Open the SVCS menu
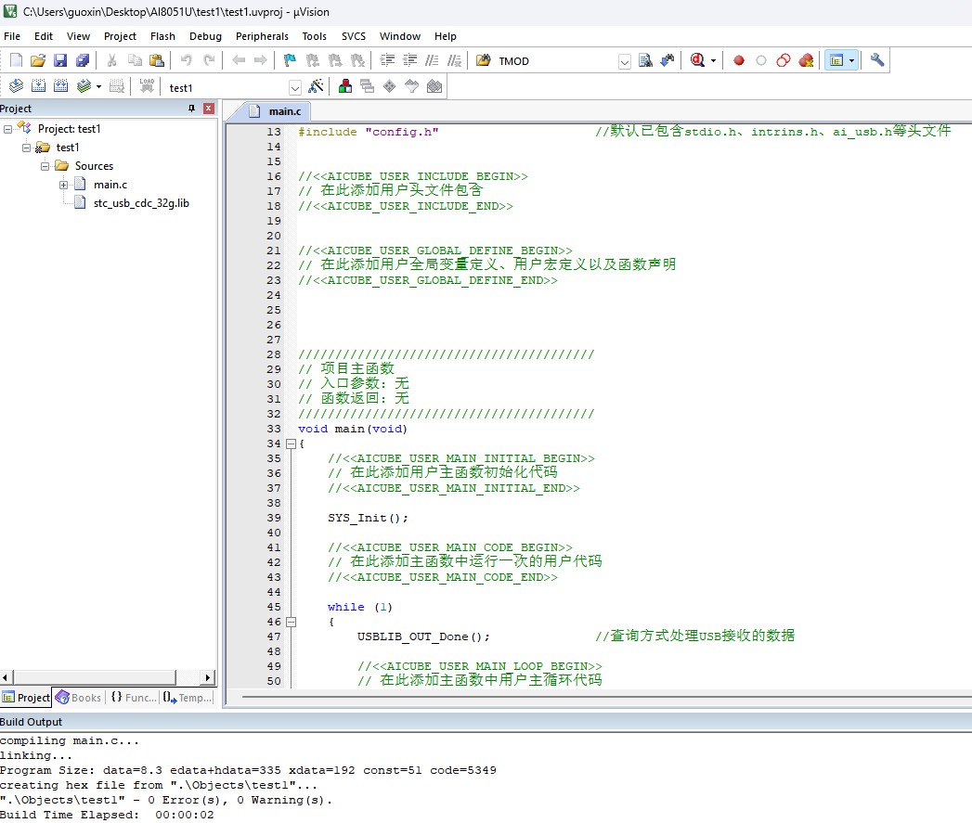 [354, 36]
